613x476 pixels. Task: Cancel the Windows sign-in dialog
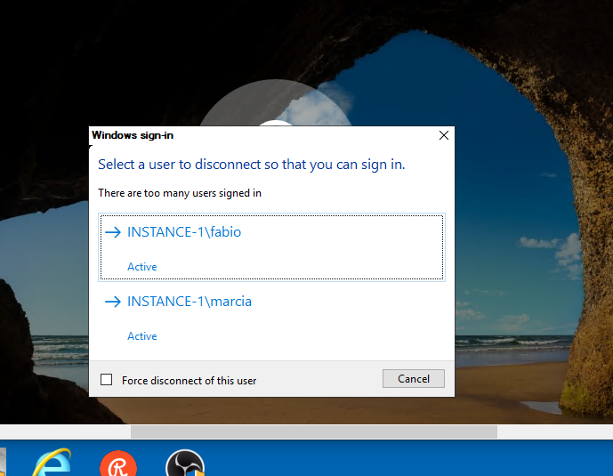click(413, 379)
